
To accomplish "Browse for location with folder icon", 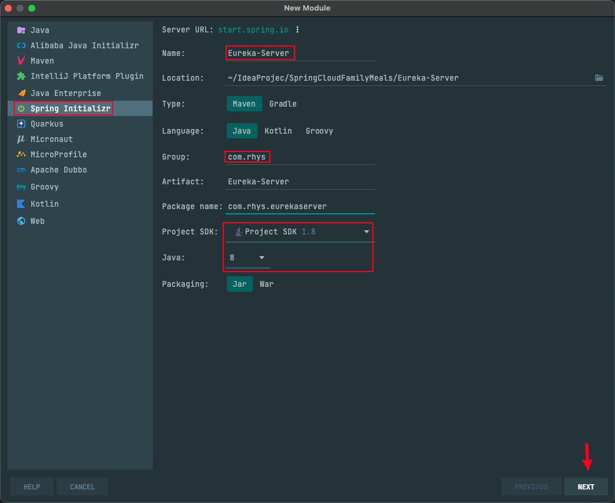I will pyautogui.click(x=599, y=78).
